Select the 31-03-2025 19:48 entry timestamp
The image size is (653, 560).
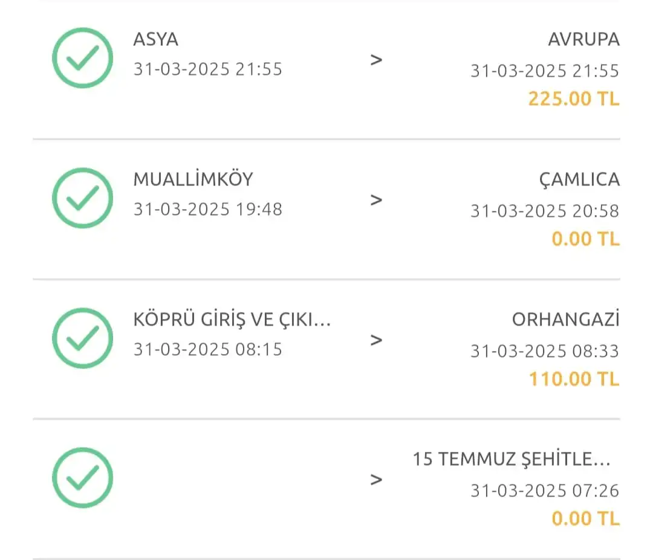208,209
